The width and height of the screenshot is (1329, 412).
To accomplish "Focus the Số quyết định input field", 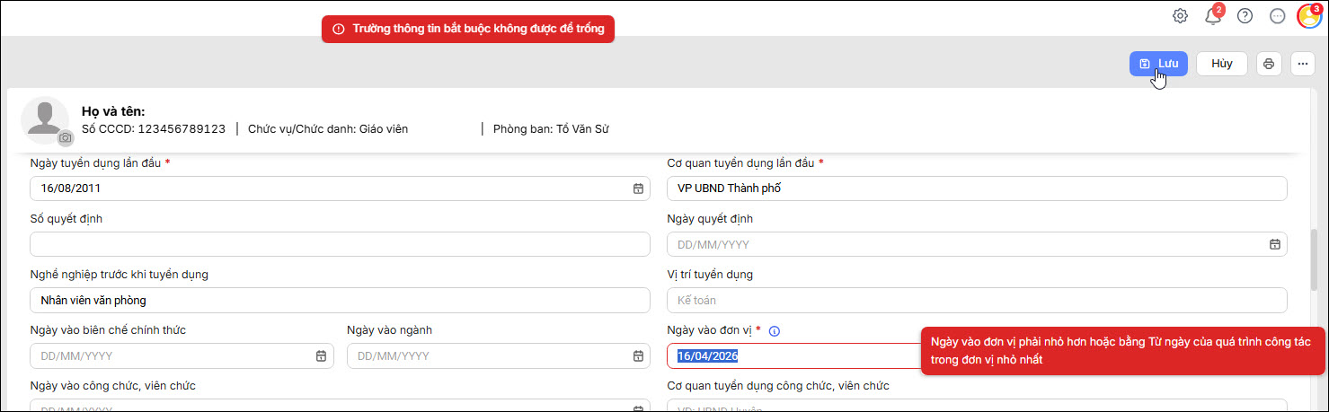I will [340, 244].
